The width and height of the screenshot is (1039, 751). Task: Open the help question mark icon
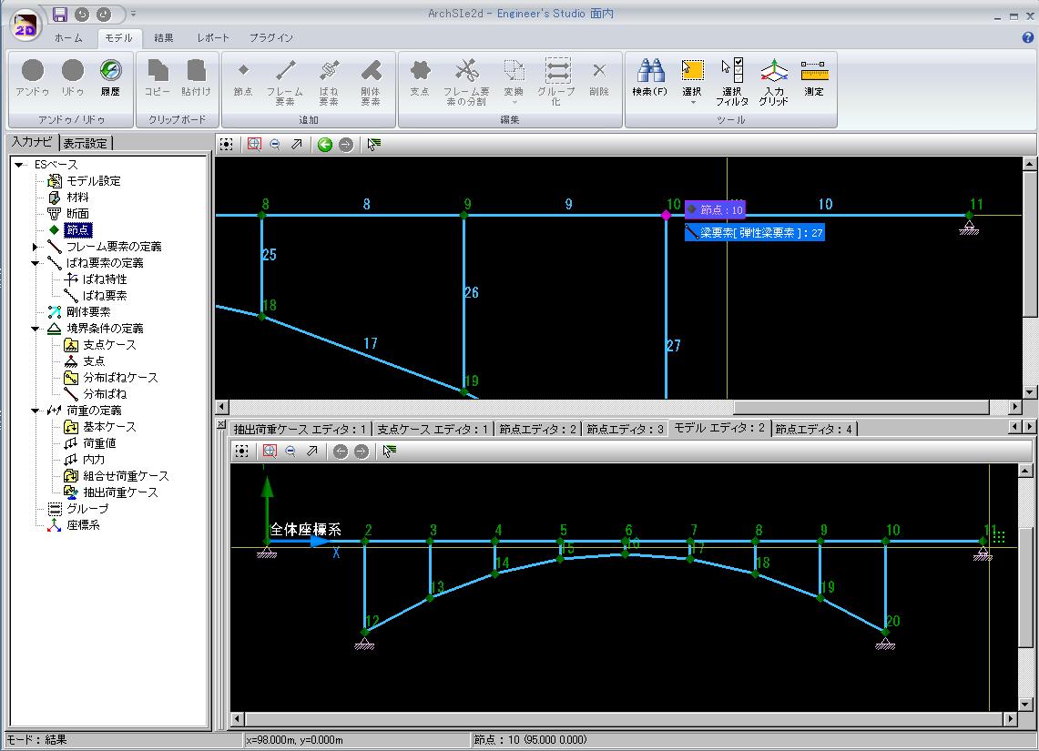tap(1028, 37)
